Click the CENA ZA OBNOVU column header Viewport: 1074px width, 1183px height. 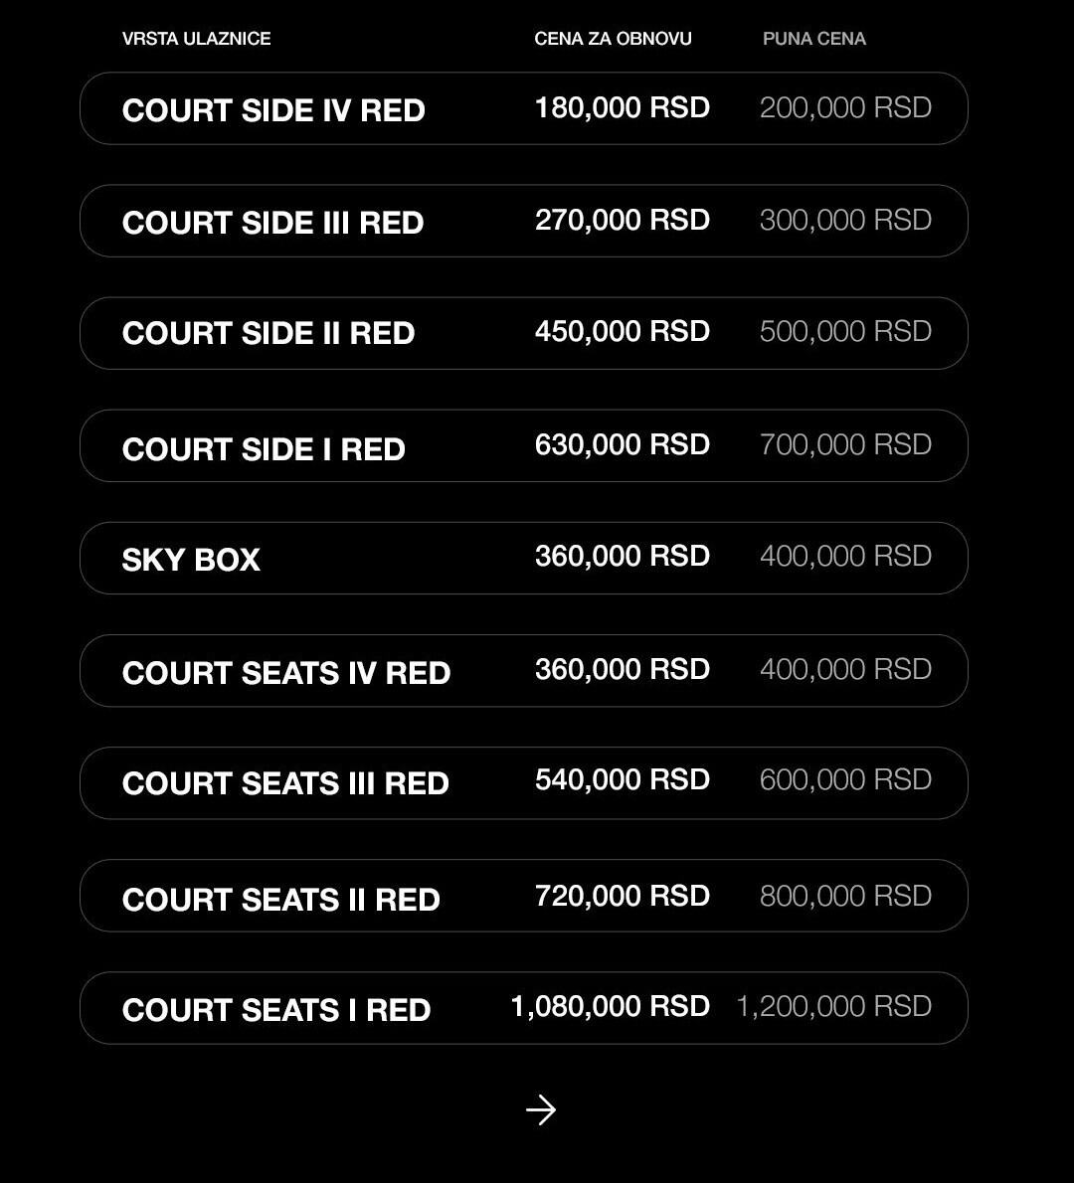(x=613, y=39)
